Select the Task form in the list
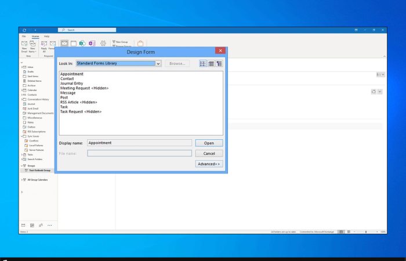The width and height of the screenshot is (406, 261). tap(64, 107)
